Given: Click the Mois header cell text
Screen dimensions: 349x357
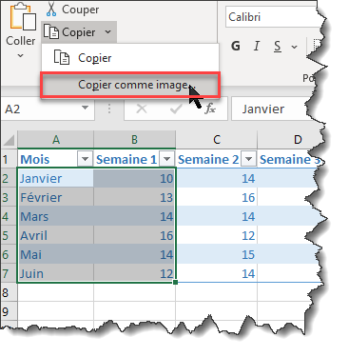Looking at the screenshot, I should point(35,160).
